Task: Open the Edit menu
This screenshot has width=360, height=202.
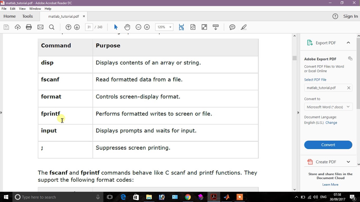Action: coord(13,9)
